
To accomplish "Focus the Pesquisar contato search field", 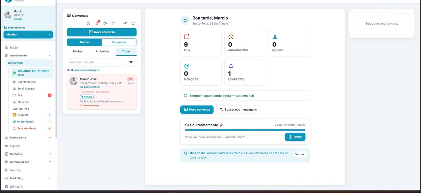I will coord(95,62).
